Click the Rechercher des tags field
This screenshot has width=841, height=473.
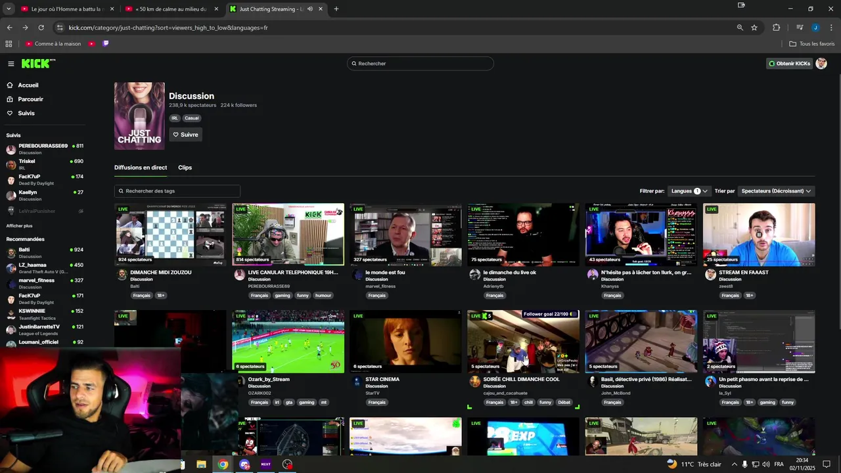tap(177, 191)
